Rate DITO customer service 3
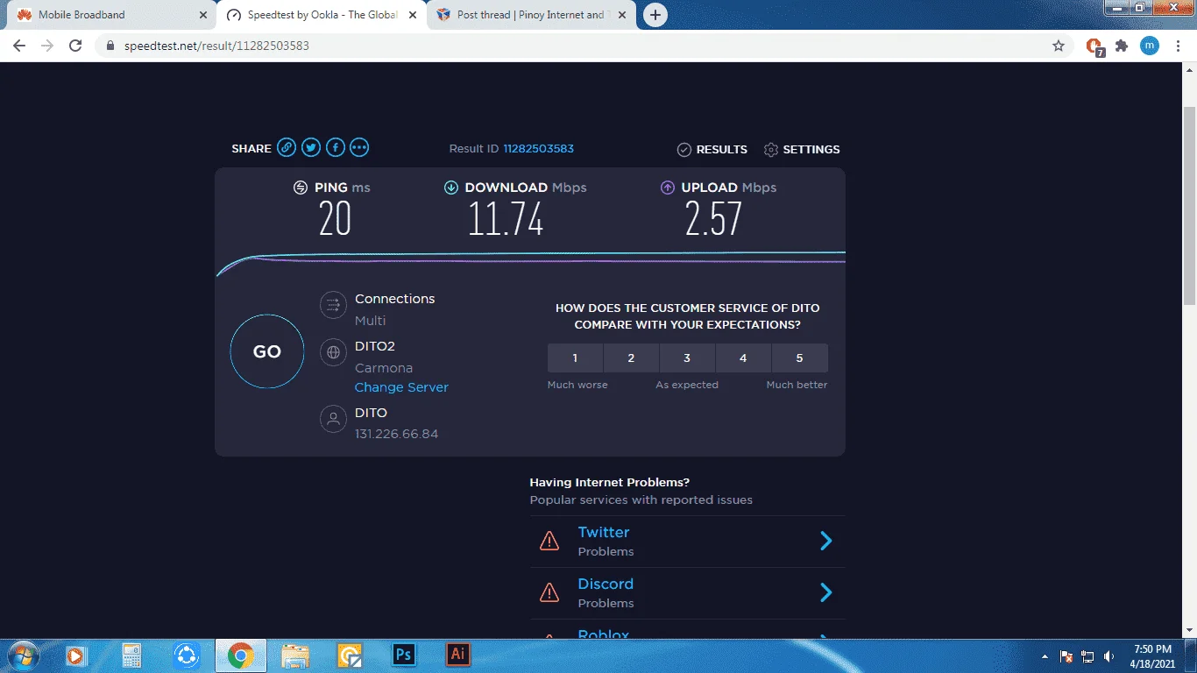The height and width of the screenshot is (673, 1197). pos(687,358)
